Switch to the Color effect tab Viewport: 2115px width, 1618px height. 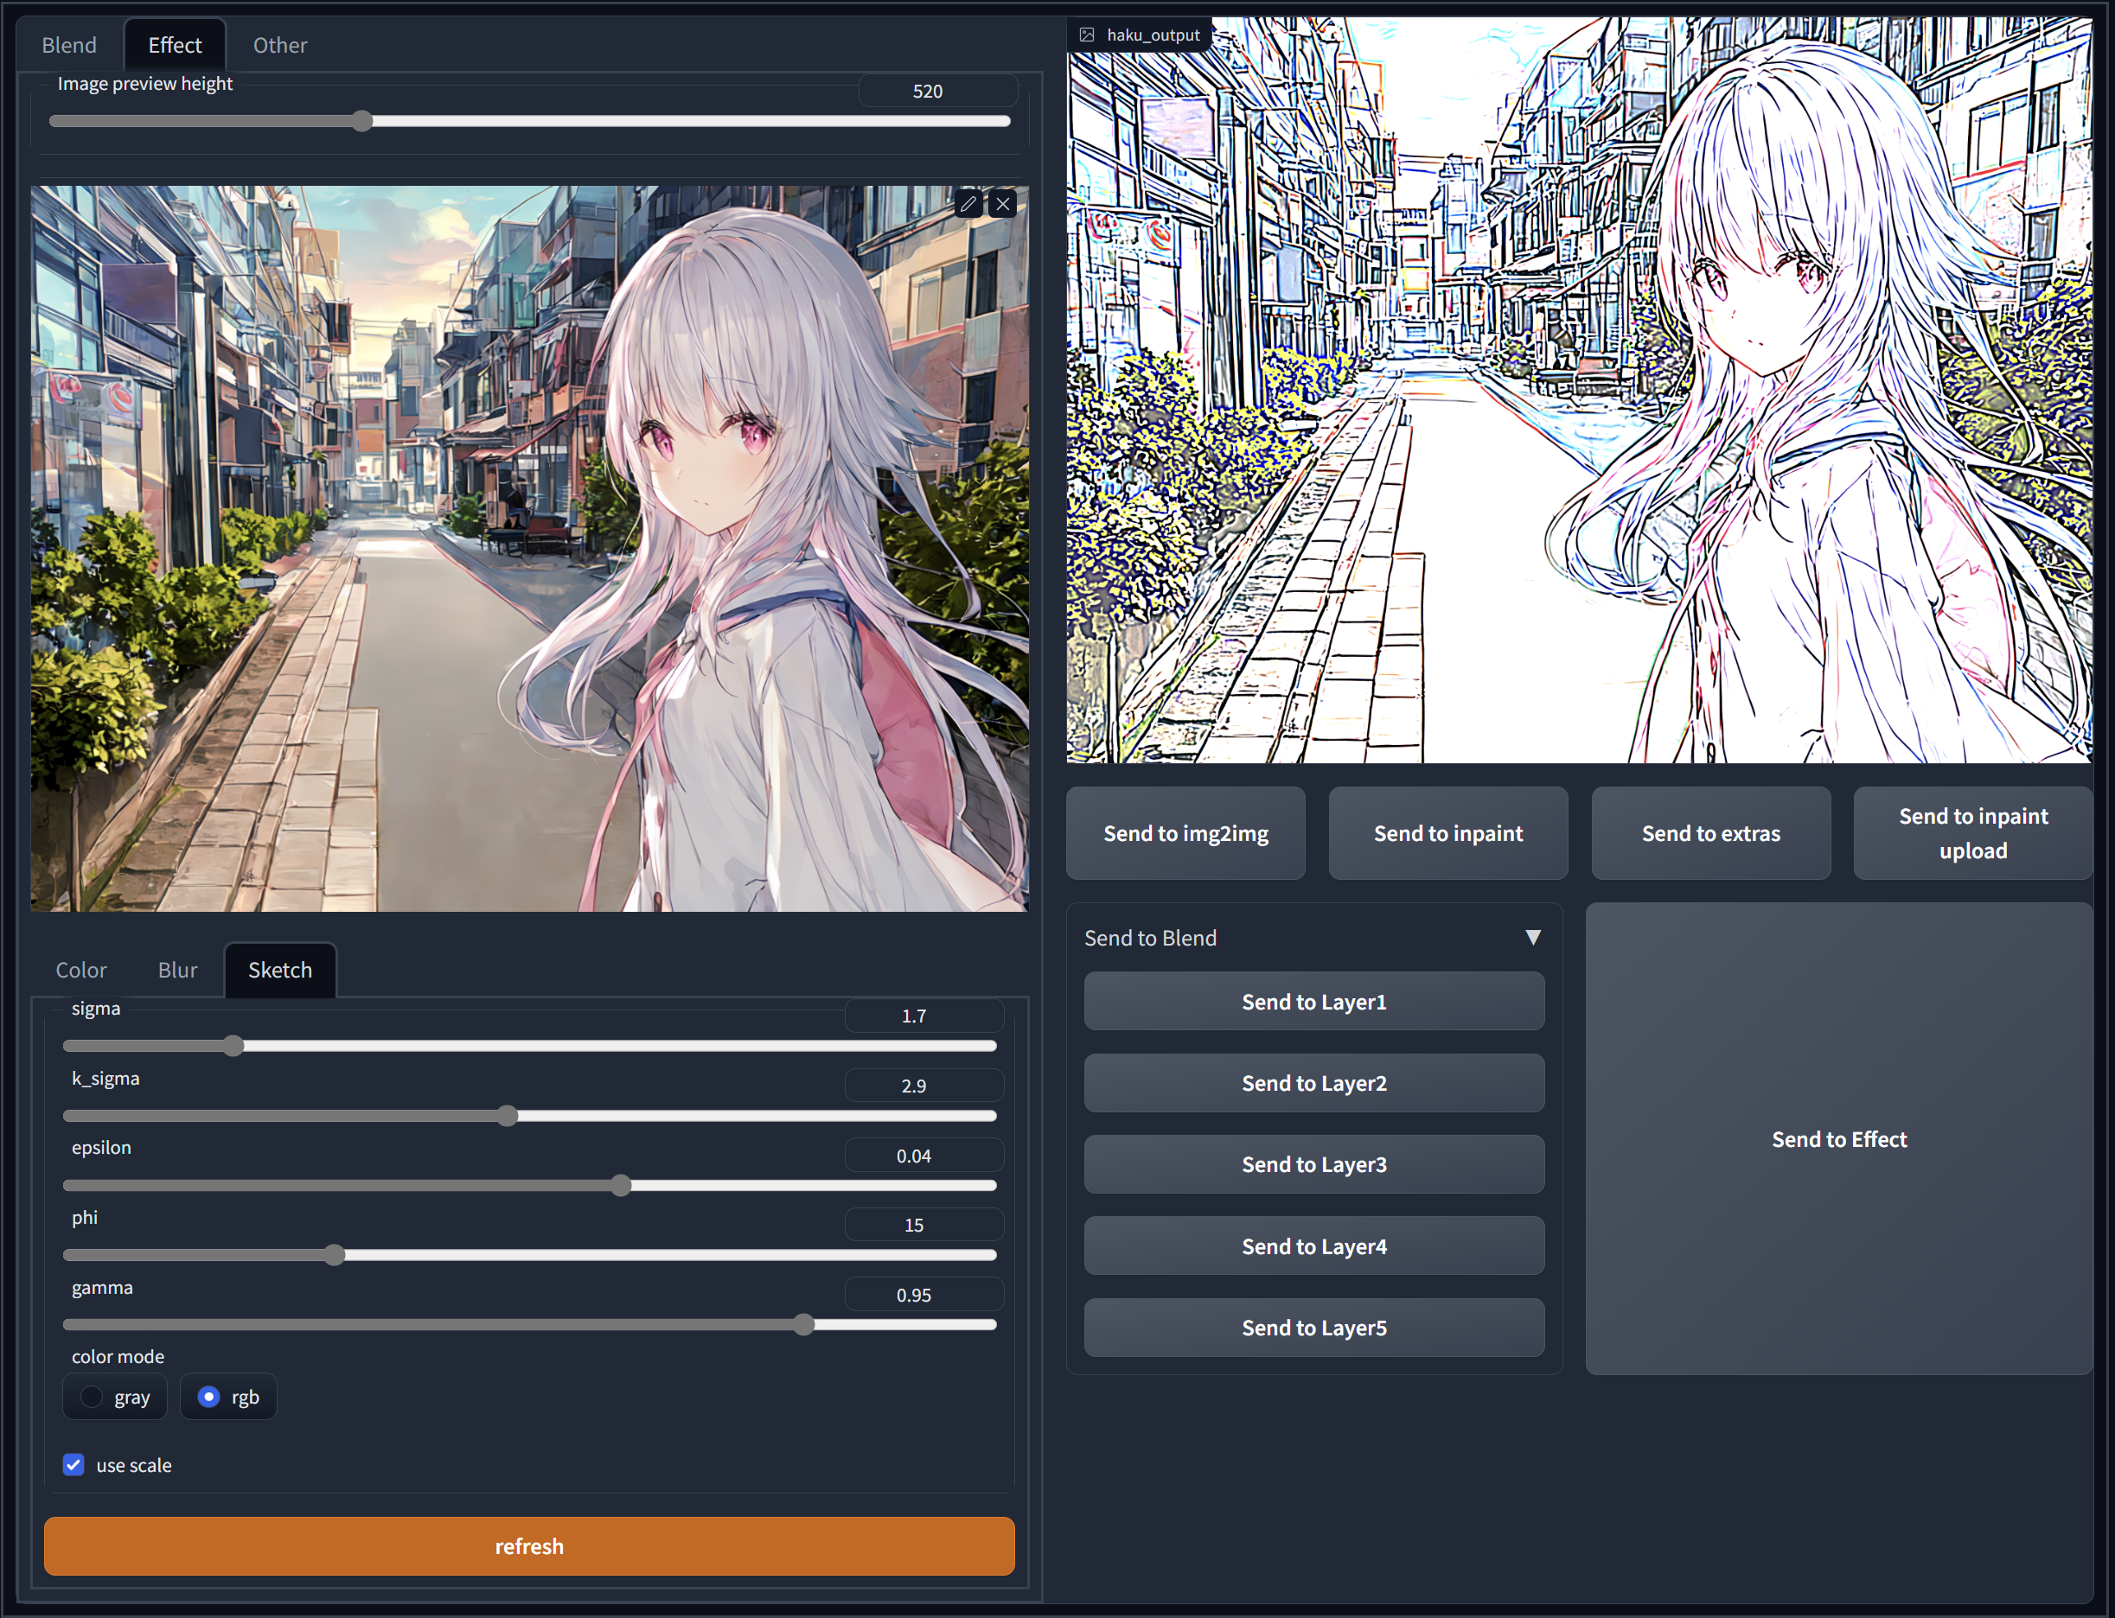(81, 970)
